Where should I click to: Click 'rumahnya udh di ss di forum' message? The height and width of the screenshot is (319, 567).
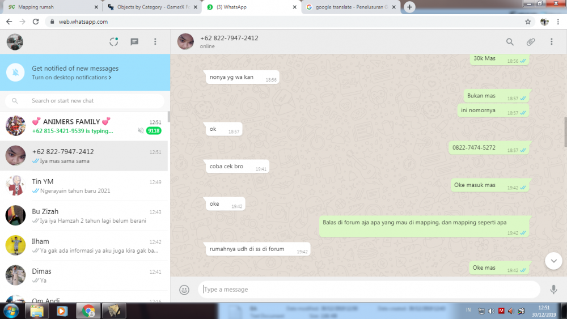click(258, 249)
